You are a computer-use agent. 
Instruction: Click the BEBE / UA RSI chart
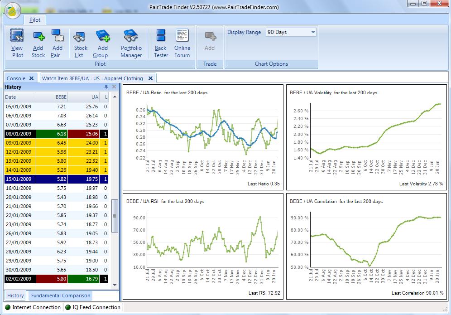(x=203, y=247)
